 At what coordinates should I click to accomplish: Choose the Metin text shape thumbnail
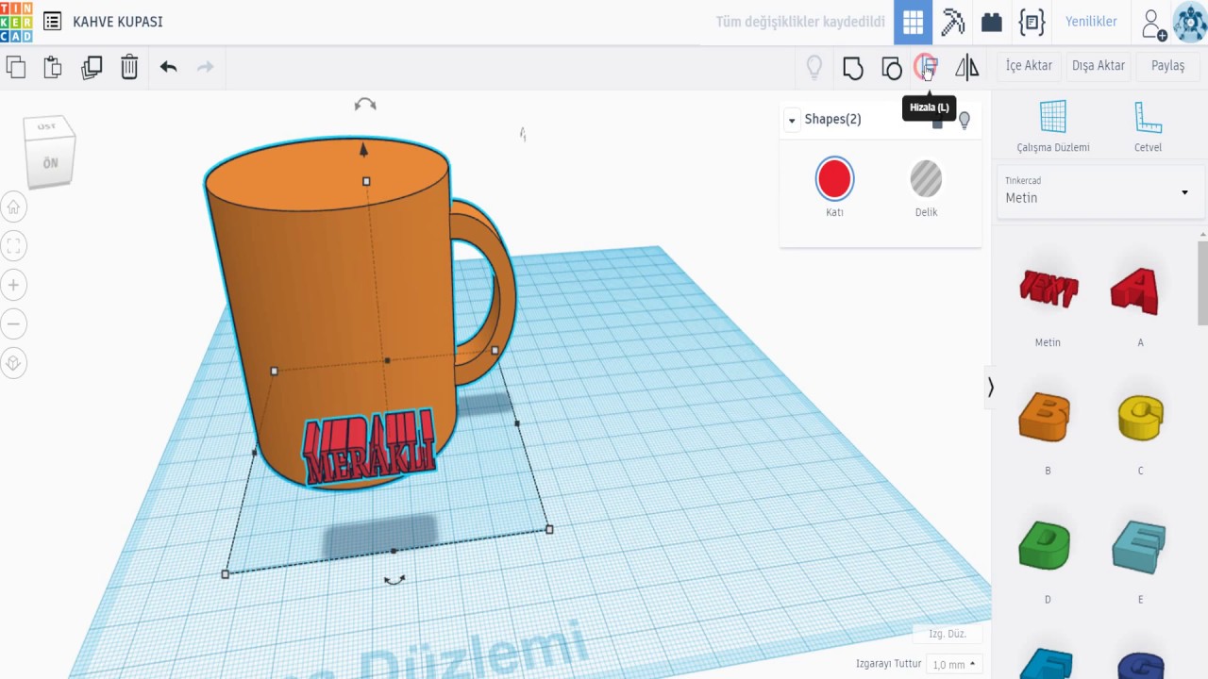pos(1048,289)
